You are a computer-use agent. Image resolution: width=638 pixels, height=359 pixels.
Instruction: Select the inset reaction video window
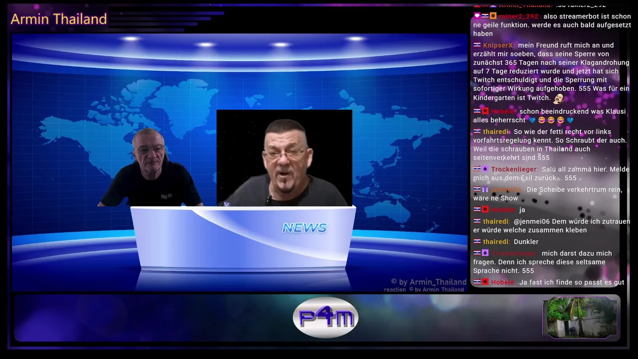click(x=285, y=158)
